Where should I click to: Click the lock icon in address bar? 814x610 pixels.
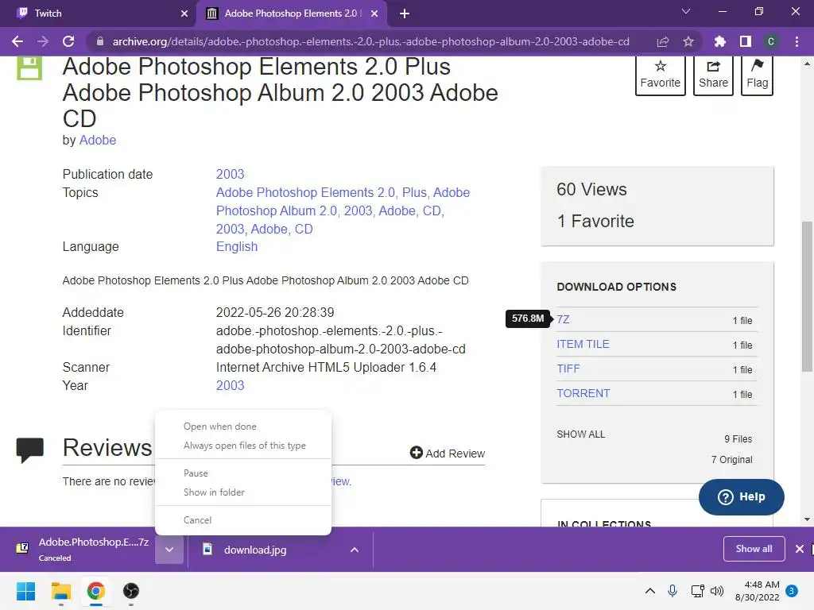click(x=100, y=41)
